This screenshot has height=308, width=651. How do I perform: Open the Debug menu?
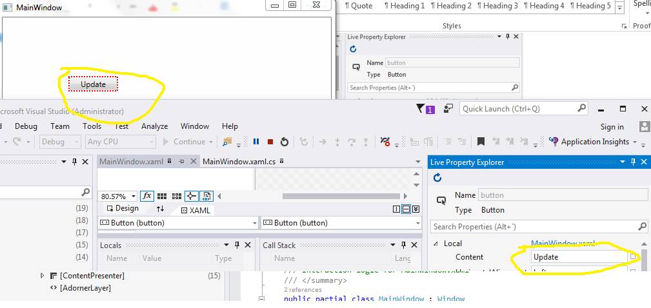(x=26, y=126)
